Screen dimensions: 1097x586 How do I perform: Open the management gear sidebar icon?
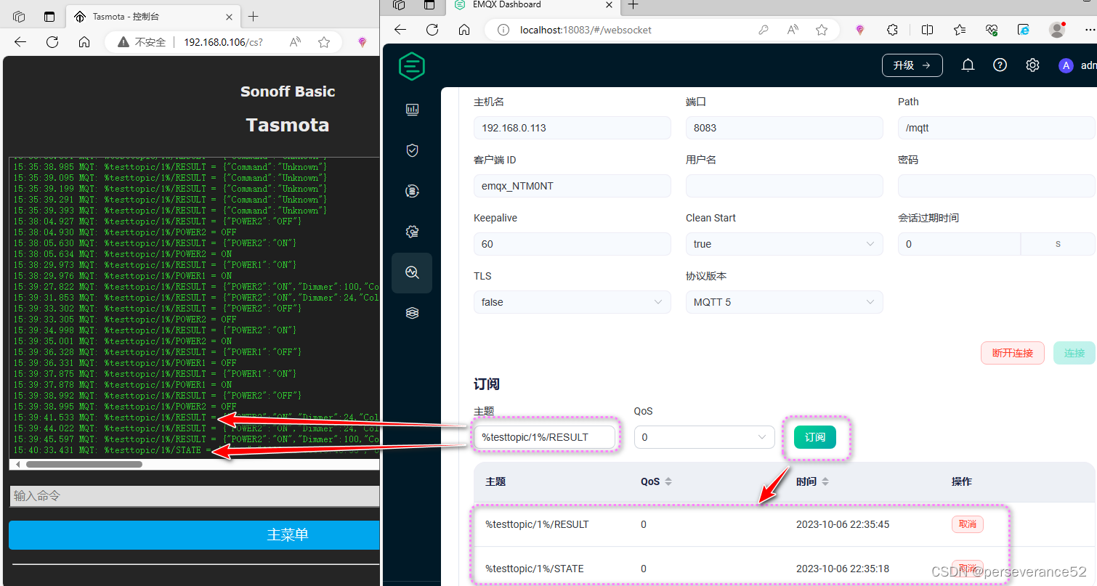(412, 232)
